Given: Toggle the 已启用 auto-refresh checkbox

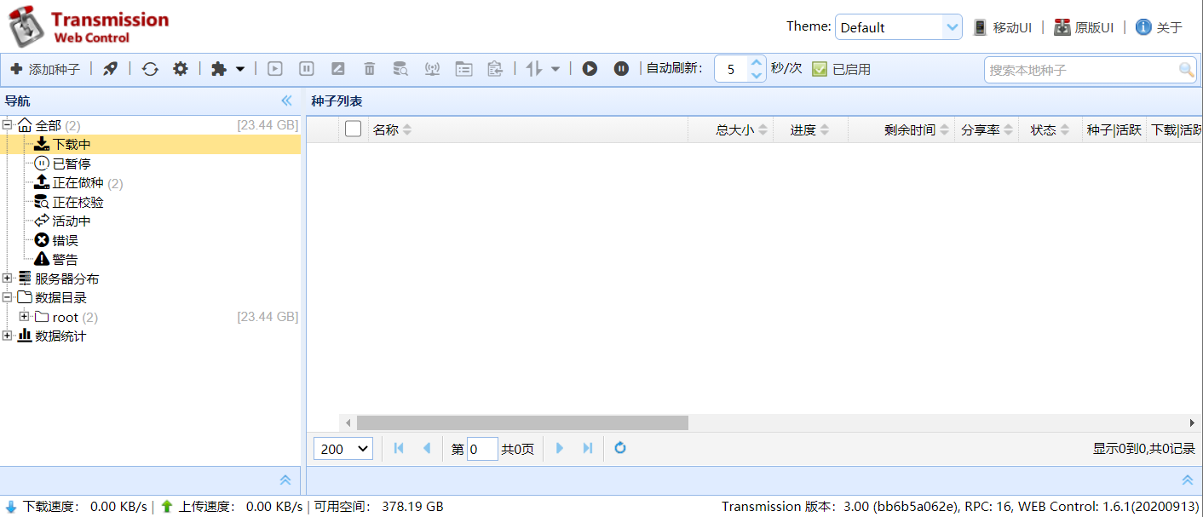Looking at the screenshot, I should (x=820, y=69).
